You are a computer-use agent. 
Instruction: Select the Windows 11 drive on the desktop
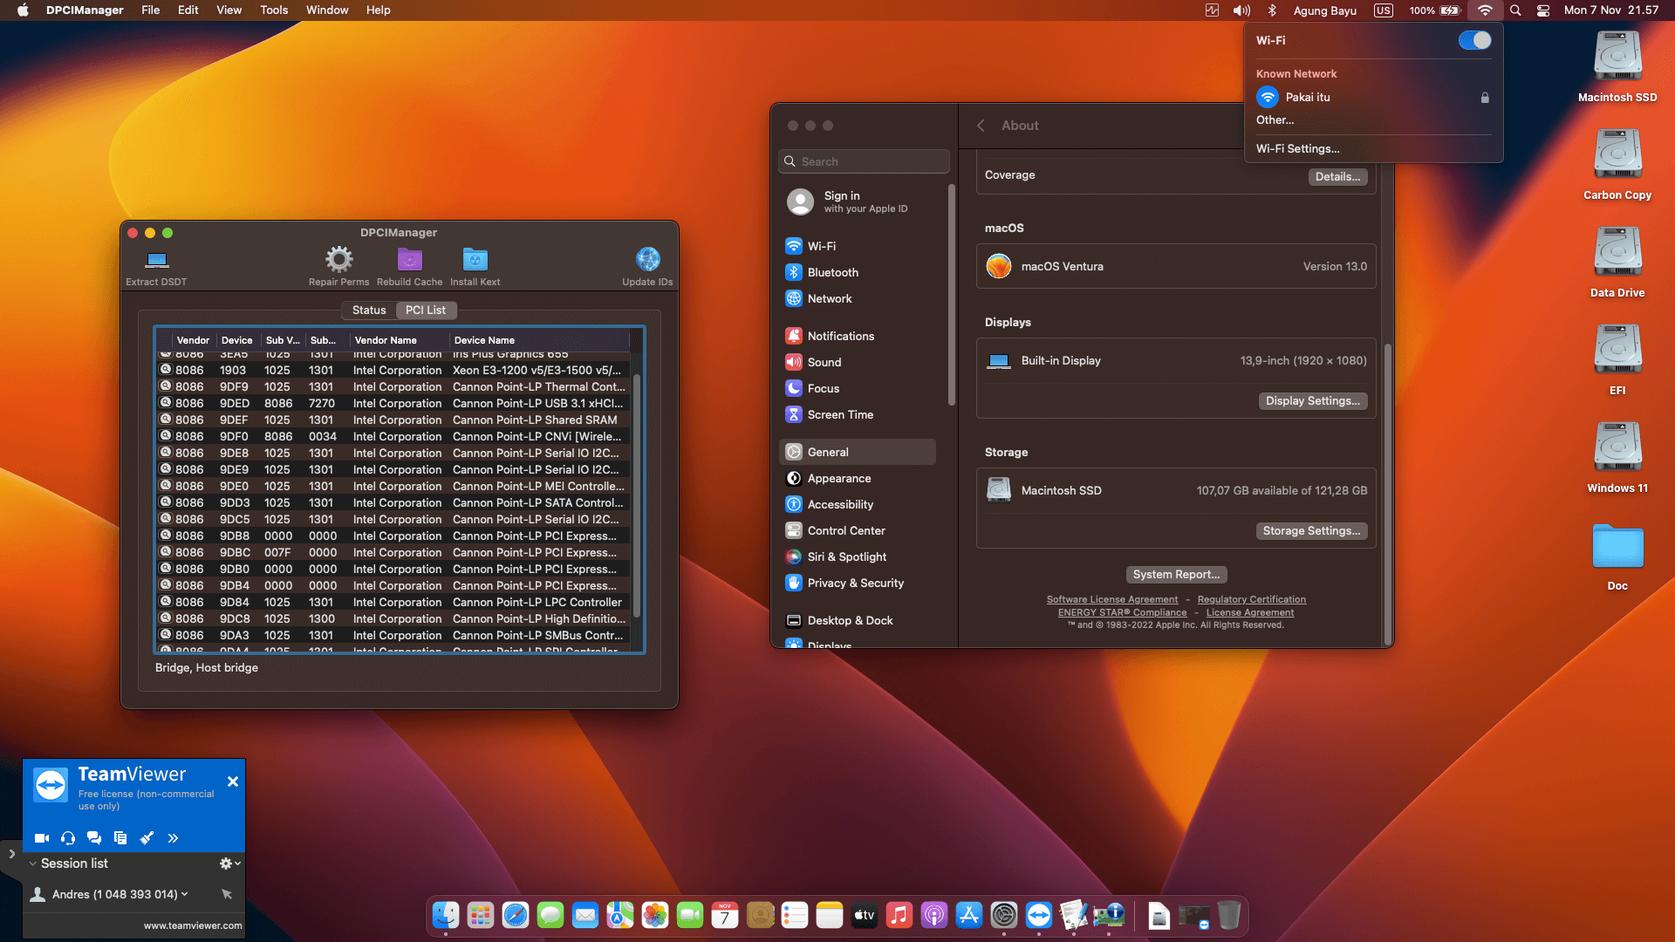coord(1617,457)
